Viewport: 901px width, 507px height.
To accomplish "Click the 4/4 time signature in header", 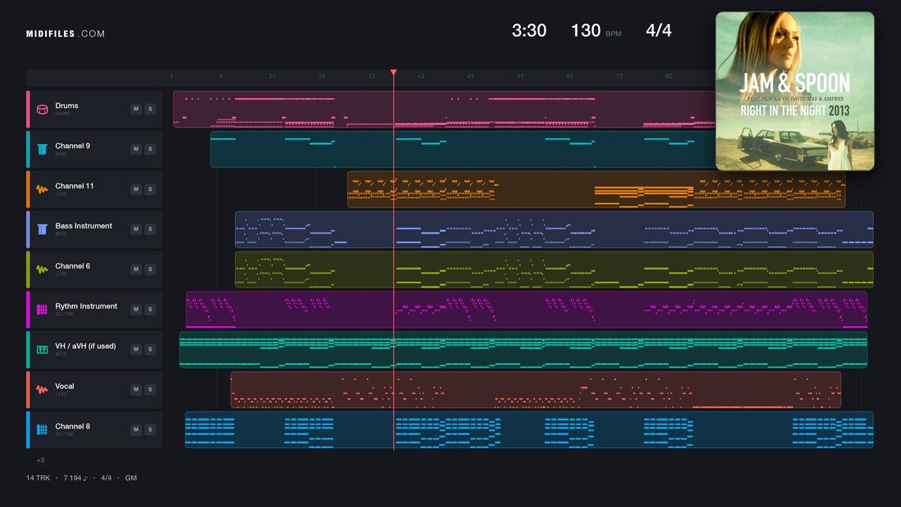I will [x=659, y=30].
